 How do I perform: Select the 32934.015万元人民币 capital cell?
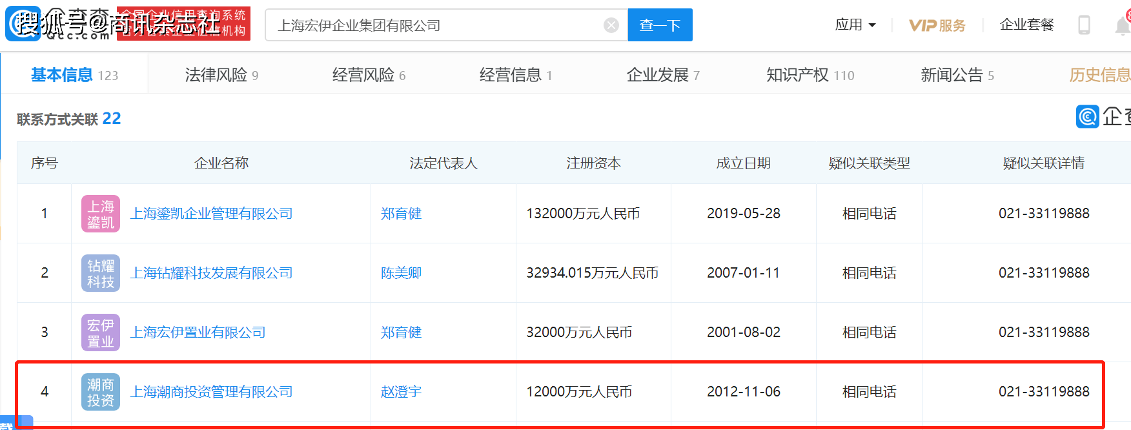point(593,273)
